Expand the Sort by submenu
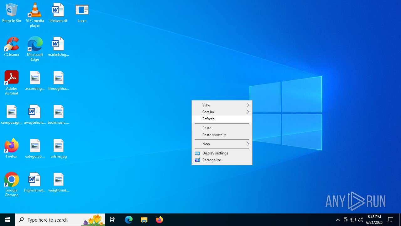This screenshot has height=226, width=401. (x=222, y=112)
